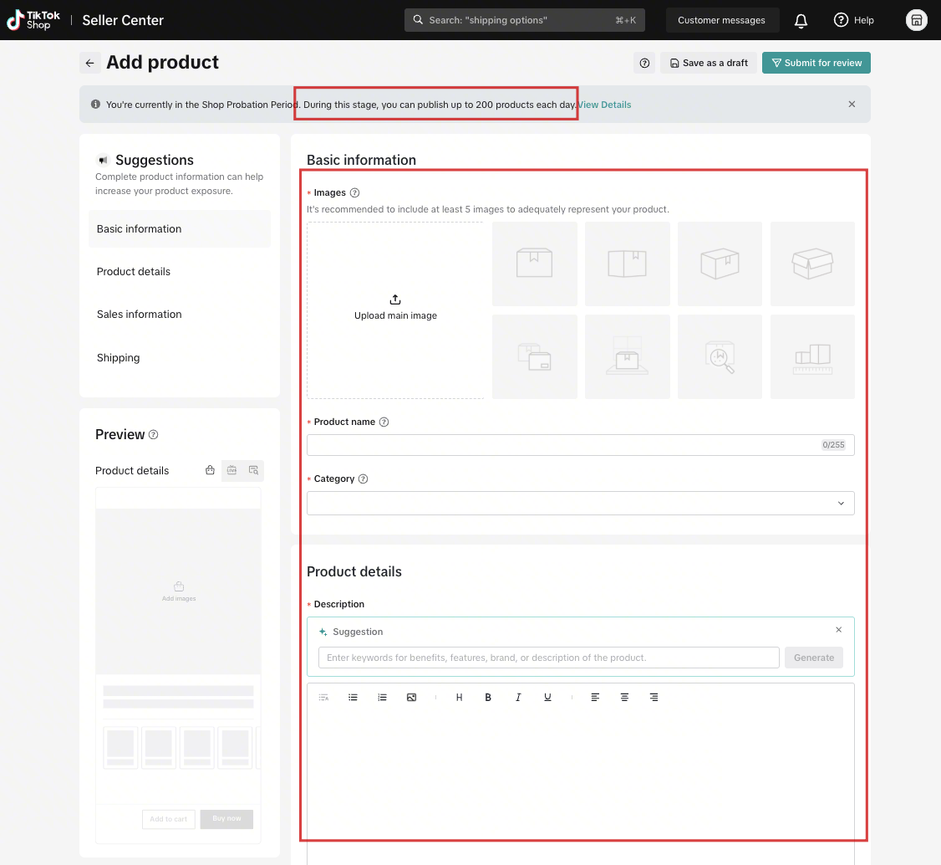Select the search results preview mode icon
The width and height of the screenshot is (941, 865).
[253, 470]
